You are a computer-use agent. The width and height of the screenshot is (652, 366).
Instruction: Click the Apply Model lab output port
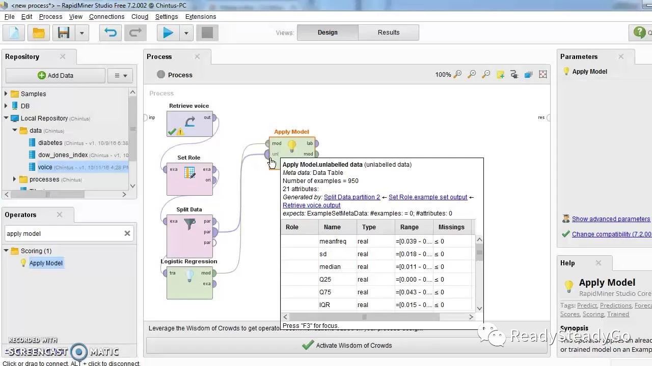tap(317, 143)
